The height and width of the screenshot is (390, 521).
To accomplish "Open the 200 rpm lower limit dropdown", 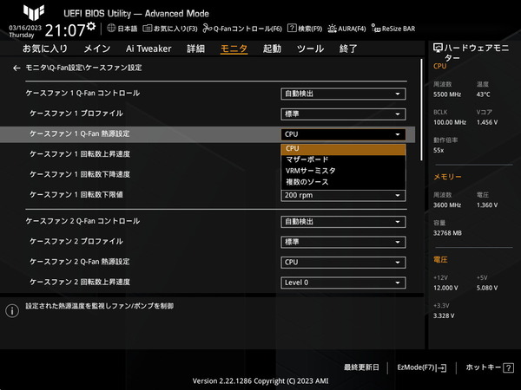I will pyautogui.click(x=343, y=195).
